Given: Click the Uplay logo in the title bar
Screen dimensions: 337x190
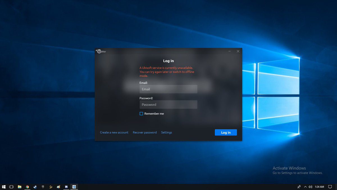Looking at the screenshot, I should click(101, 51).
